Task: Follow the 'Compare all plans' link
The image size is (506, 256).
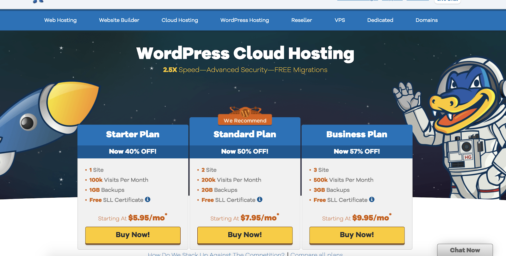Action: 317,254
